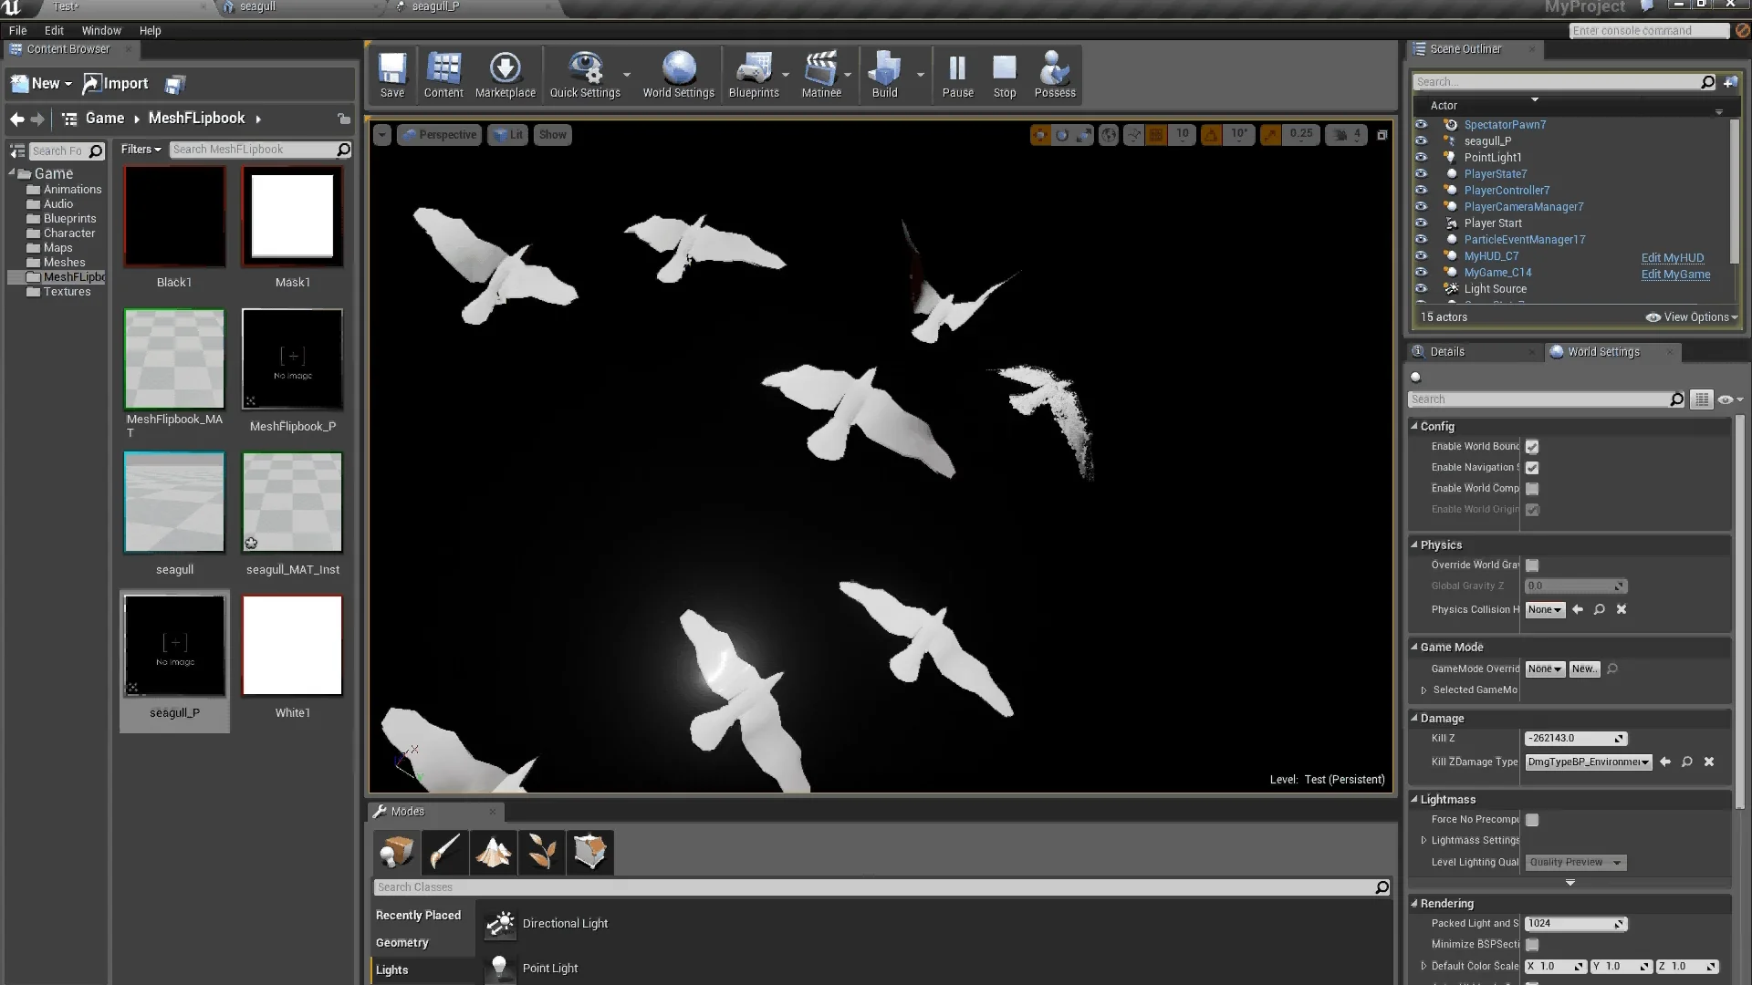Open the Marketplace

click(506, 75)
